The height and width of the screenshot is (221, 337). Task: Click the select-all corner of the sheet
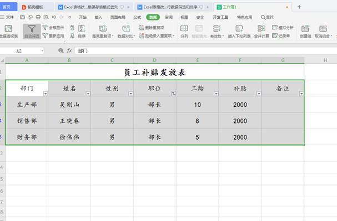[x=2, y=60]
